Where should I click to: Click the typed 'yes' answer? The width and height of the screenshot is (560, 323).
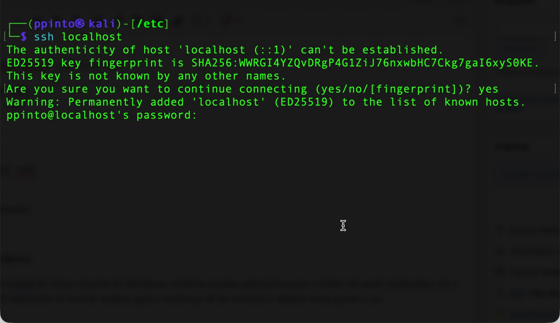(488, 89)
